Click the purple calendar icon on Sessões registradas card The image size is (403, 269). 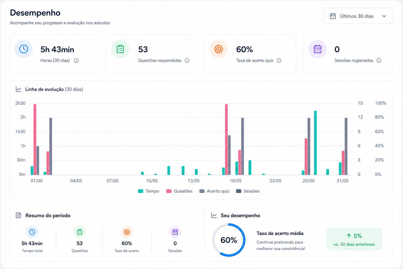[x=317, y=49]
